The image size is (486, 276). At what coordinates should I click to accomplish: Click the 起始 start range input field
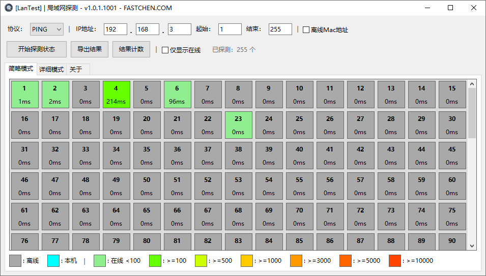230,29
